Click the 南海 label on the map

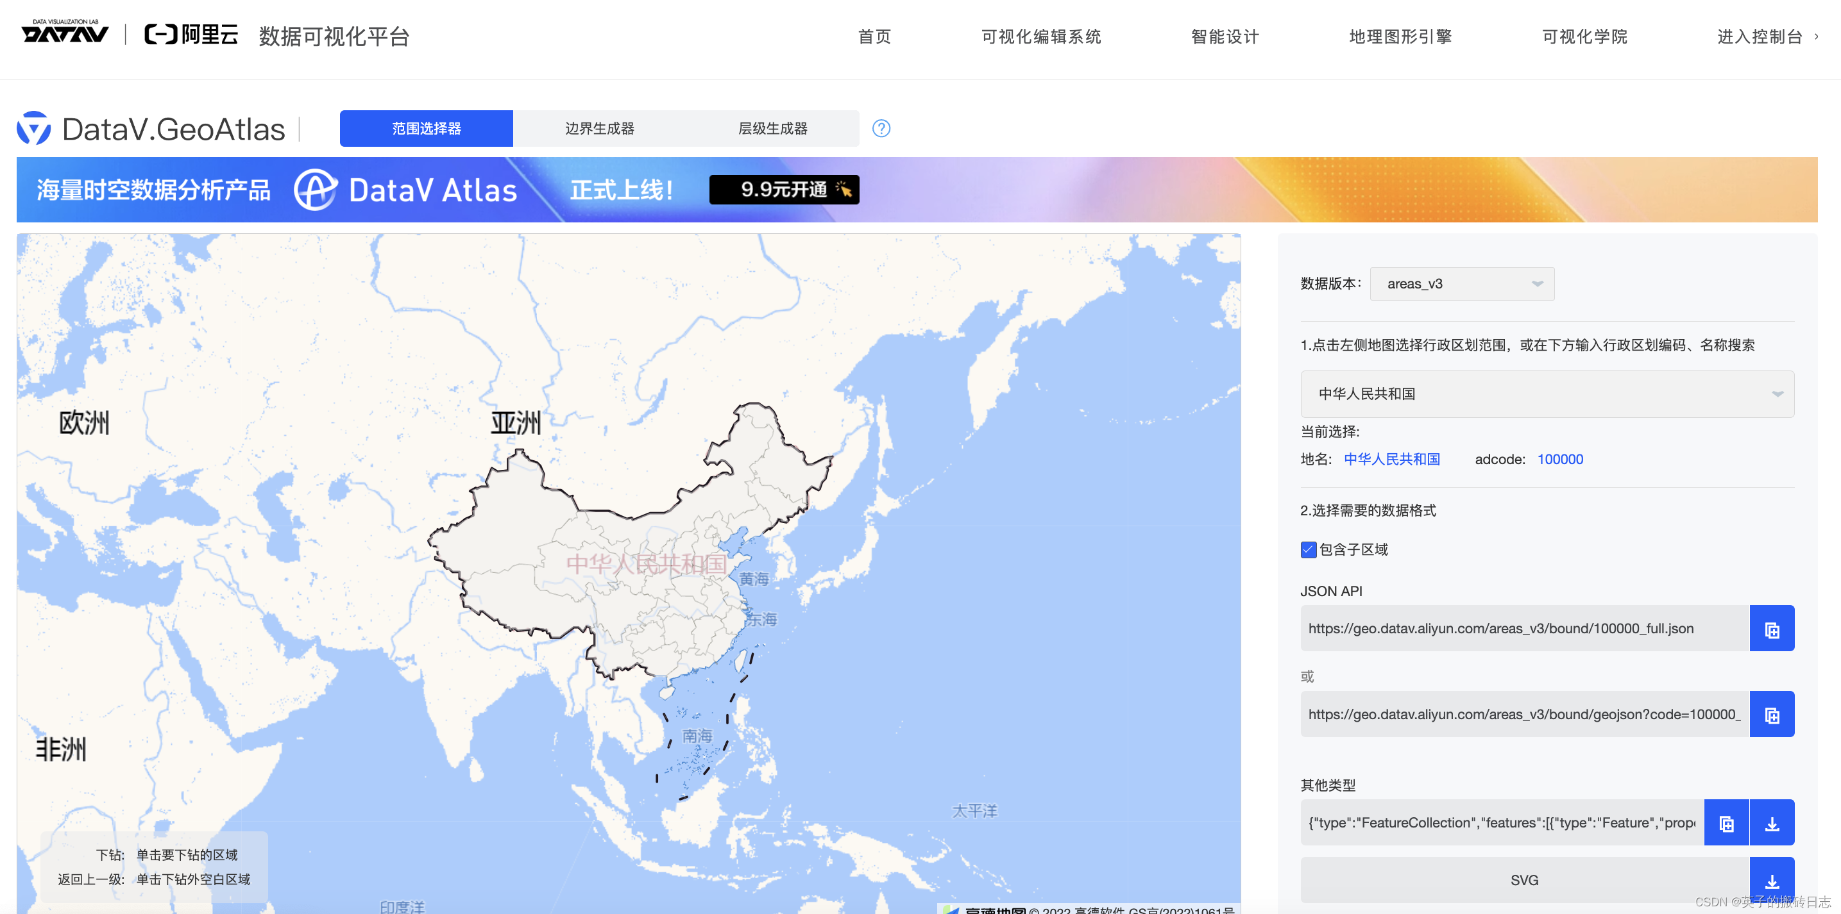[697, 735]
